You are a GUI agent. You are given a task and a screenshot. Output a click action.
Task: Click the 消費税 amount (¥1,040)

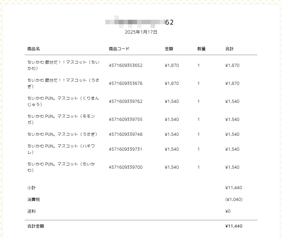pos(234,200)
